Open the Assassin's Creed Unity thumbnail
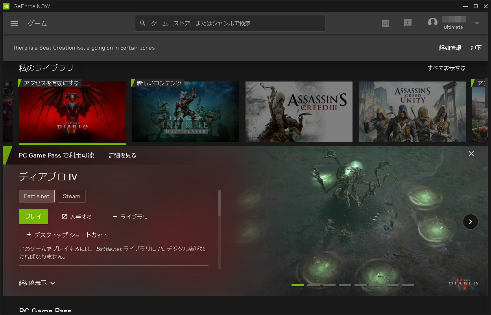The image size is (491, 315). [412, 111]
